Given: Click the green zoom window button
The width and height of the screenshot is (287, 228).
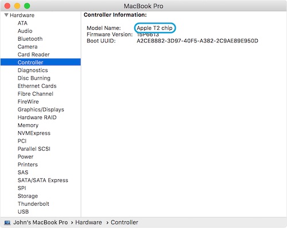Looking at the screenshot, I should (x=27, y=6).
